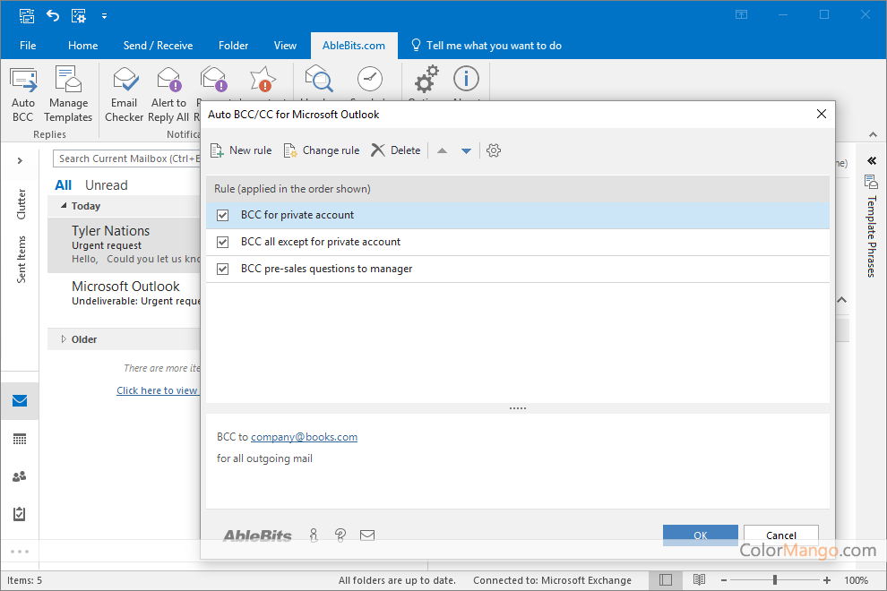Close the Auto BCC/CC dialog
Screen dimensions: 887x591
pyautogui.click(x=822, y=115)
